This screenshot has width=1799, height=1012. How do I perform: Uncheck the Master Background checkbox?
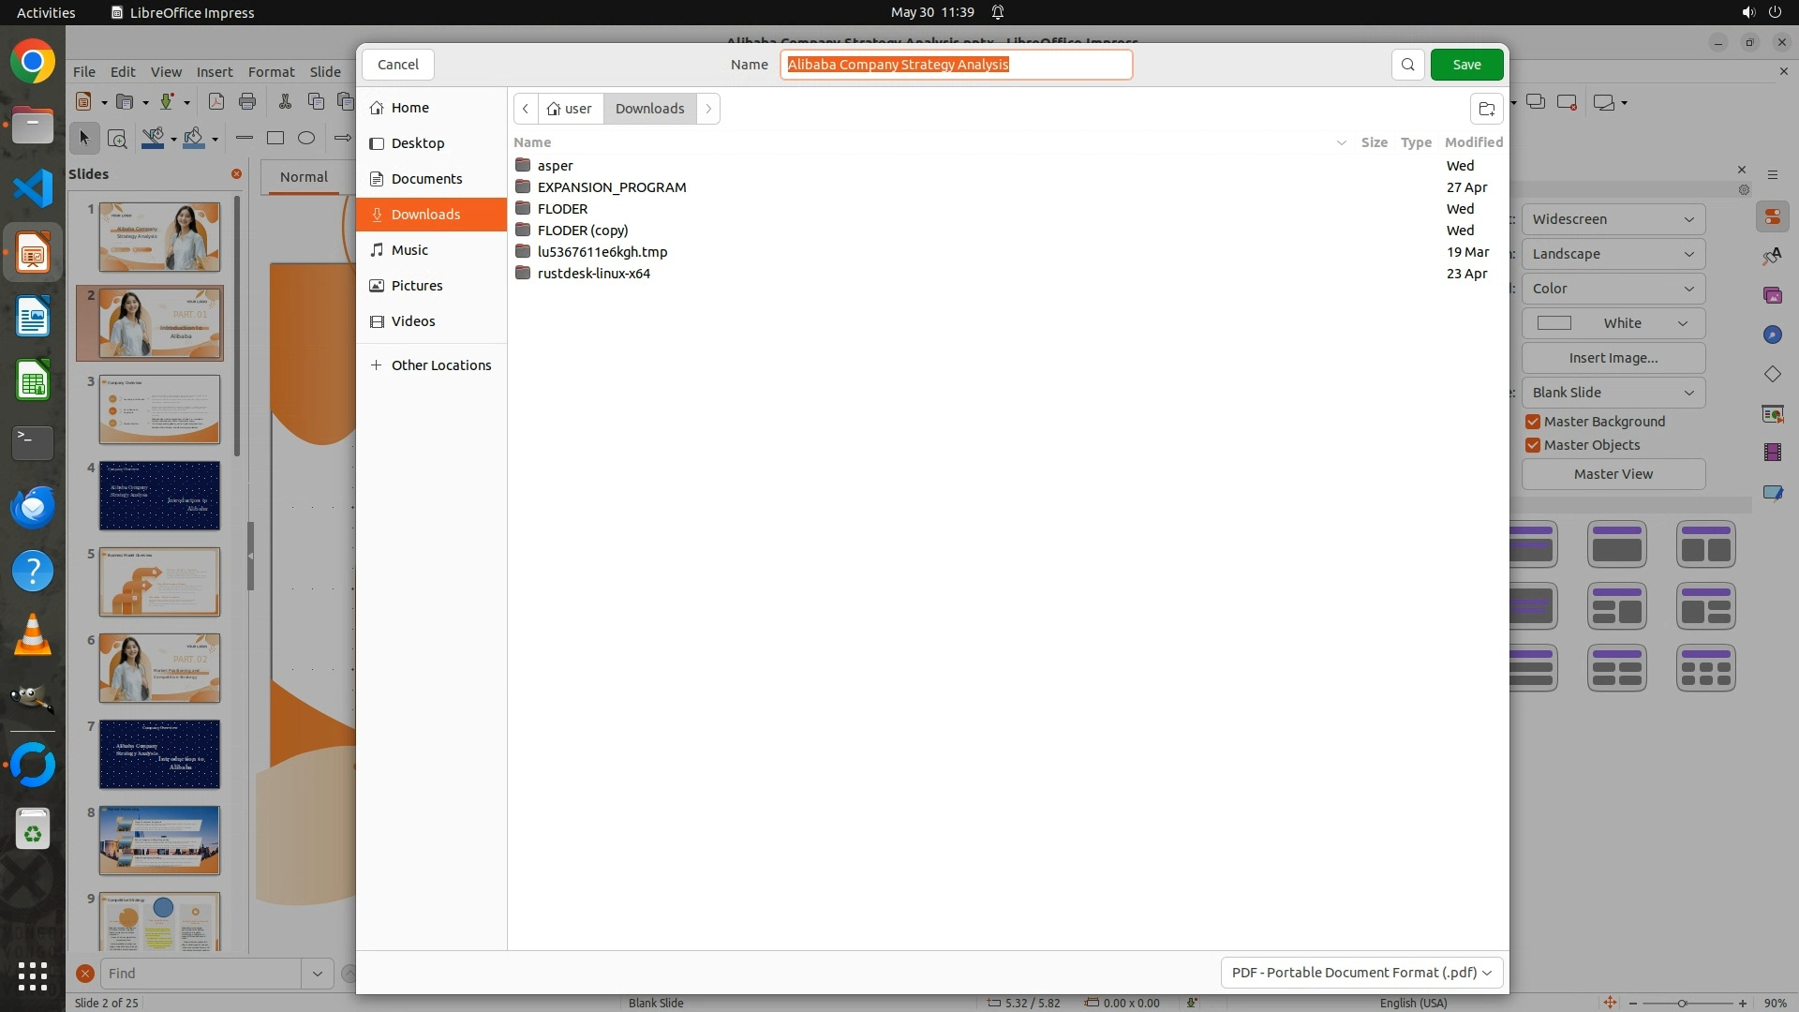(x=1533, y=422)
